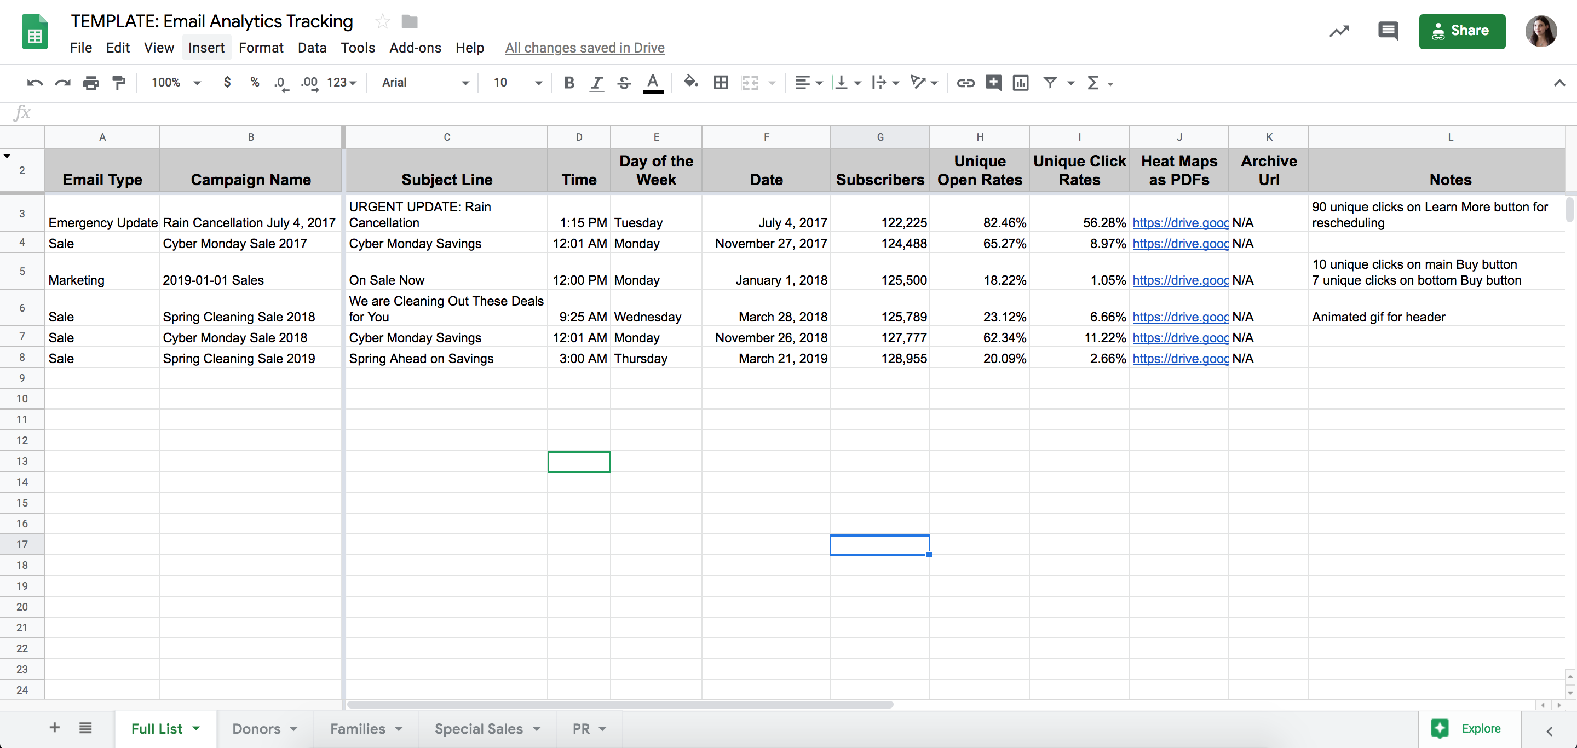The height and width of the screenshot is (748, 1577).
Task: Toggle bold formatting
Action: (x=569, y=83)
